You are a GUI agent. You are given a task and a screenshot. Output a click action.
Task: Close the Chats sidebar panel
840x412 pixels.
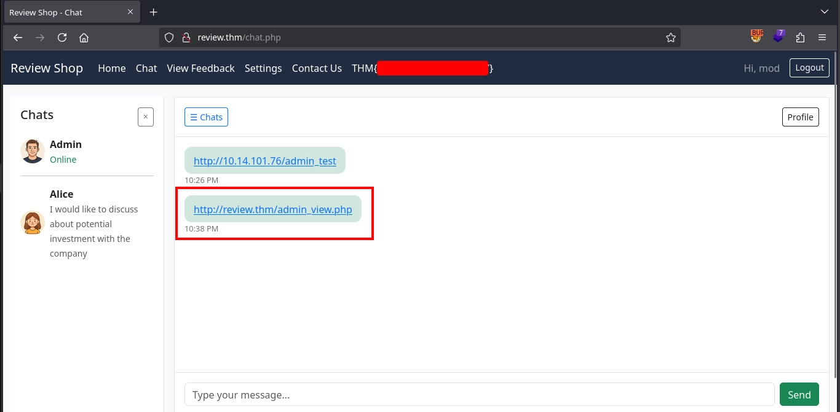(146, 117)
